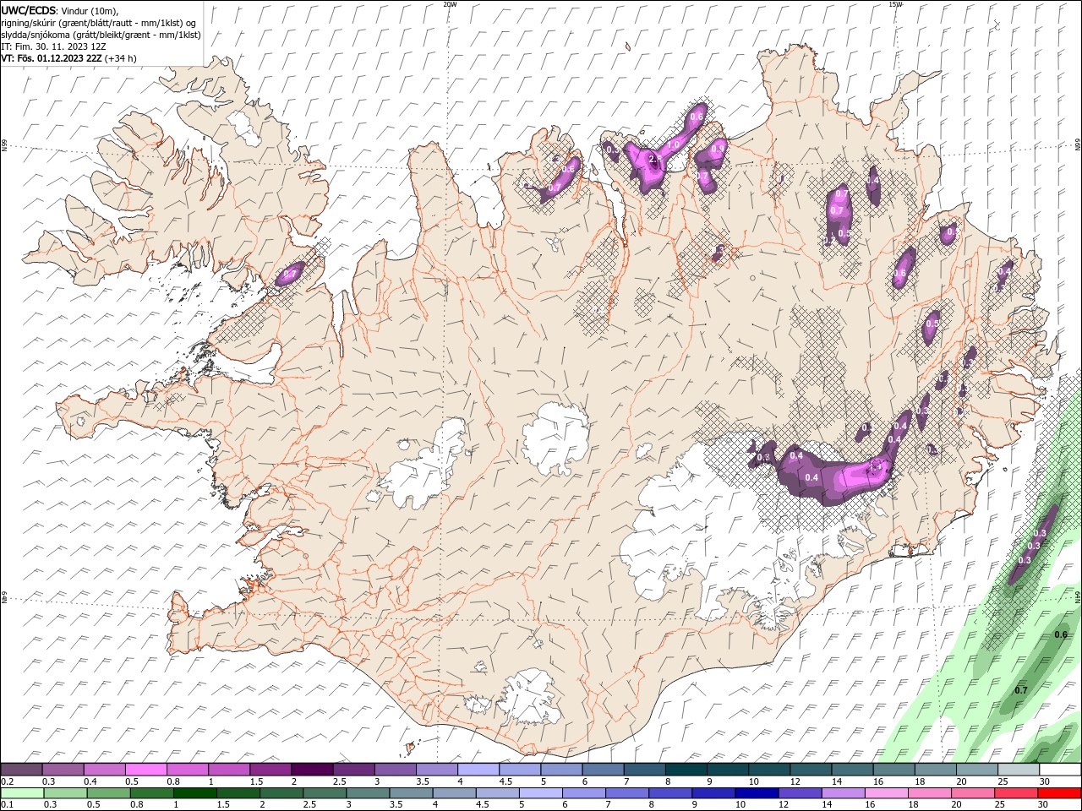Click the darkest green 1 swatch on the lower scale
The width and height of the screenshot is (1082, 811).
(x=195, y=793)
